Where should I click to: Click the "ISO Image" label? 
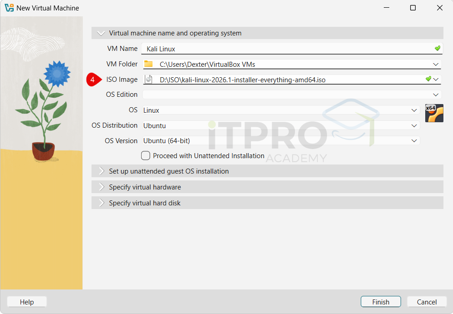(x=122, y=79)
